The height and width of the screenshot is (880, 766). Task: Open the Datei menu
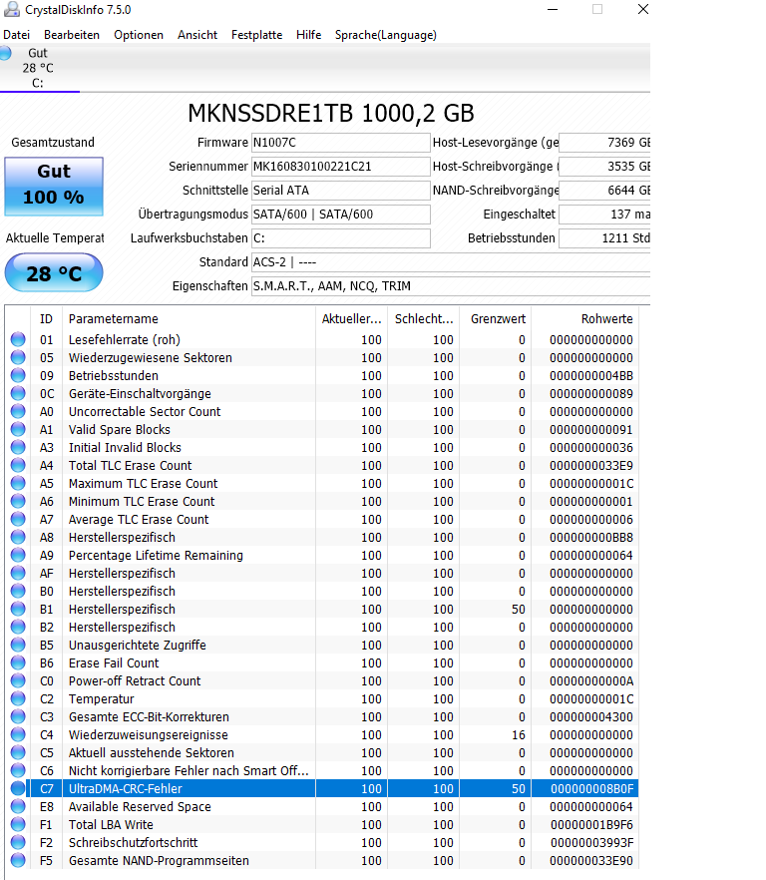16,35
